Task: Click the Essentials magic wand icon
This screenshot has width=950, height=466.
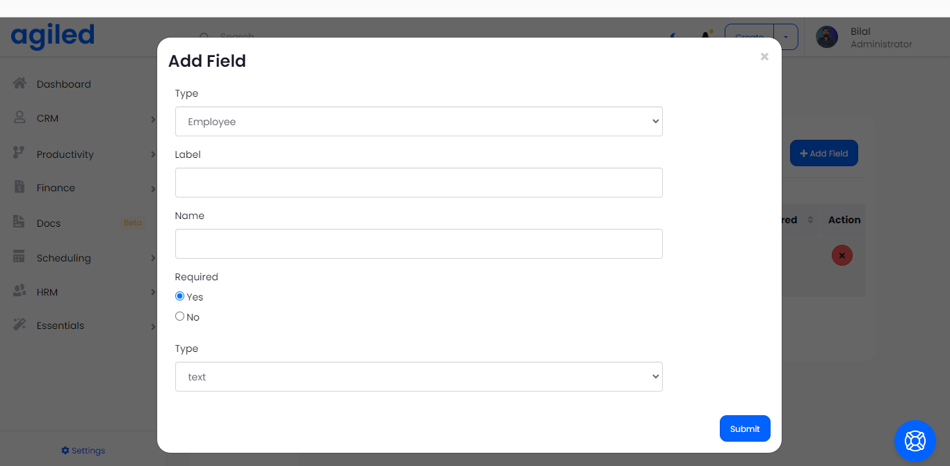Action: pos(19,325)
